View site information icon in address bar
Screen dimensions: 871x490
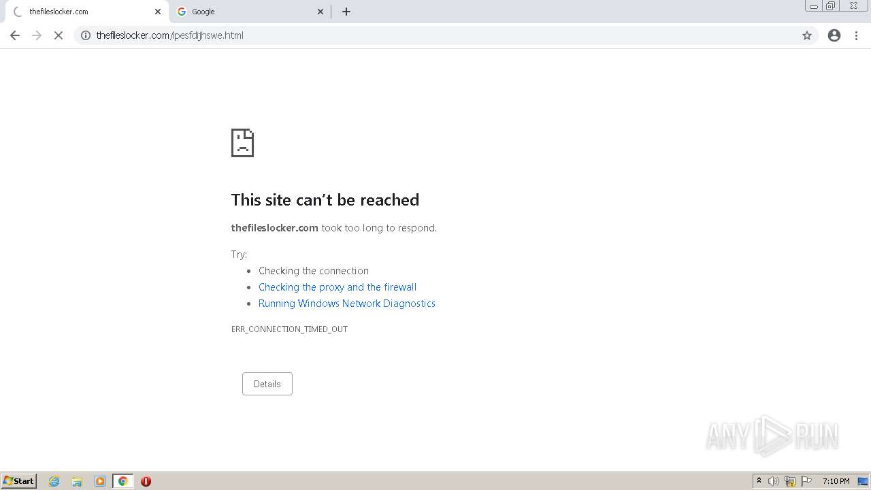86,35
